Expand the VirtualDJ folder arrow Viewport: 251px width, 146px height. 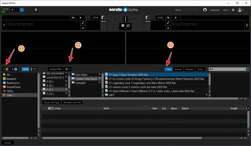click(99, 82)
